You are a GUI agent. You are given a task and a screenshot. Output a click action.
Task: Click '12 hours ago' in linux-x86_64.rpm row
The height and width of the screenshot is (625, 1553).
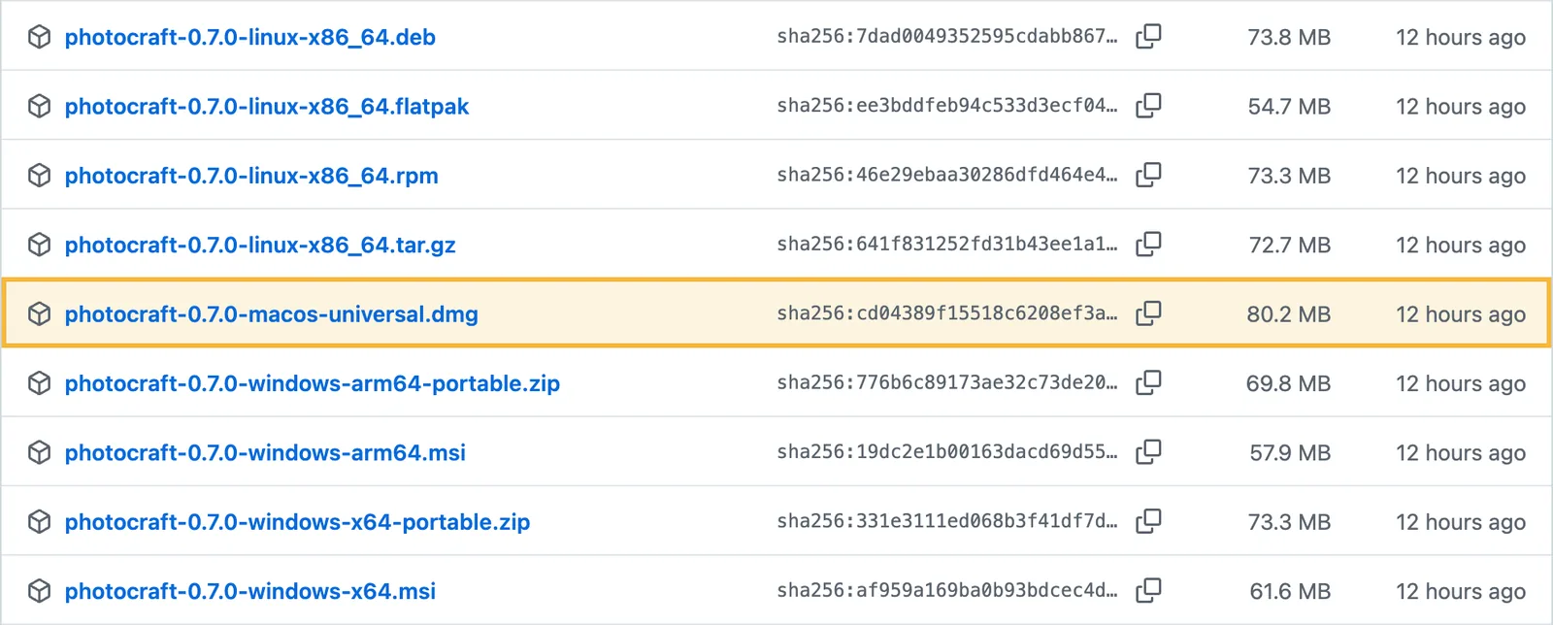click(1461, 176)
